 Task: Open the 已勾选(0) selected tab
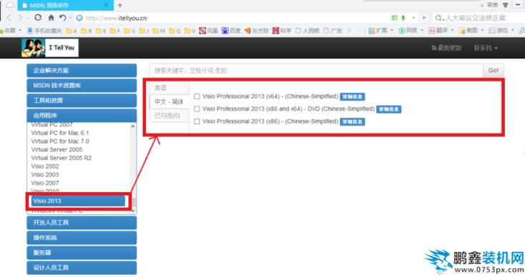[169, 116]
